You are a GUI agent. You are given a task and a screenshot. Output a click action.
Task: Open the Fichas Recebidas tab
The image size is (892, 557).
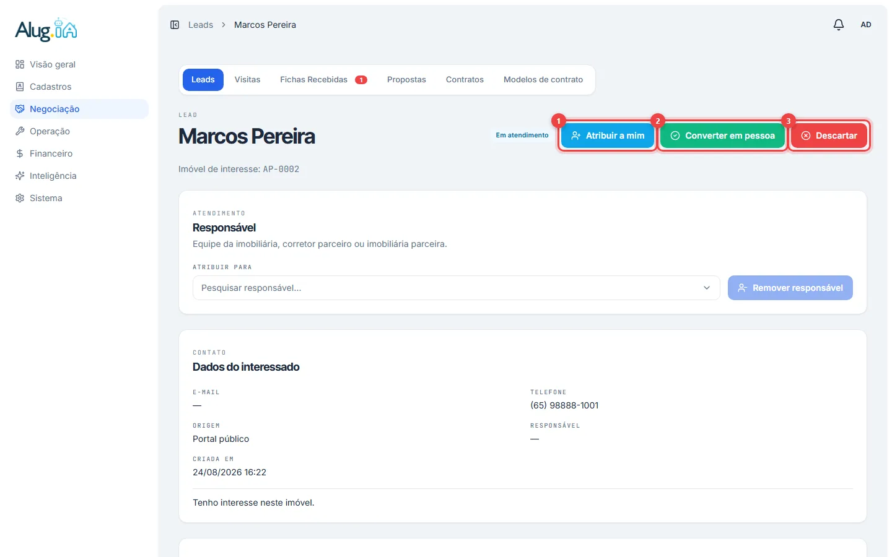(323, 80)
